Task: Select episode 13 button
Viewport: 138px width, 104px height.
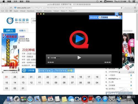Action: pos(23,83)
